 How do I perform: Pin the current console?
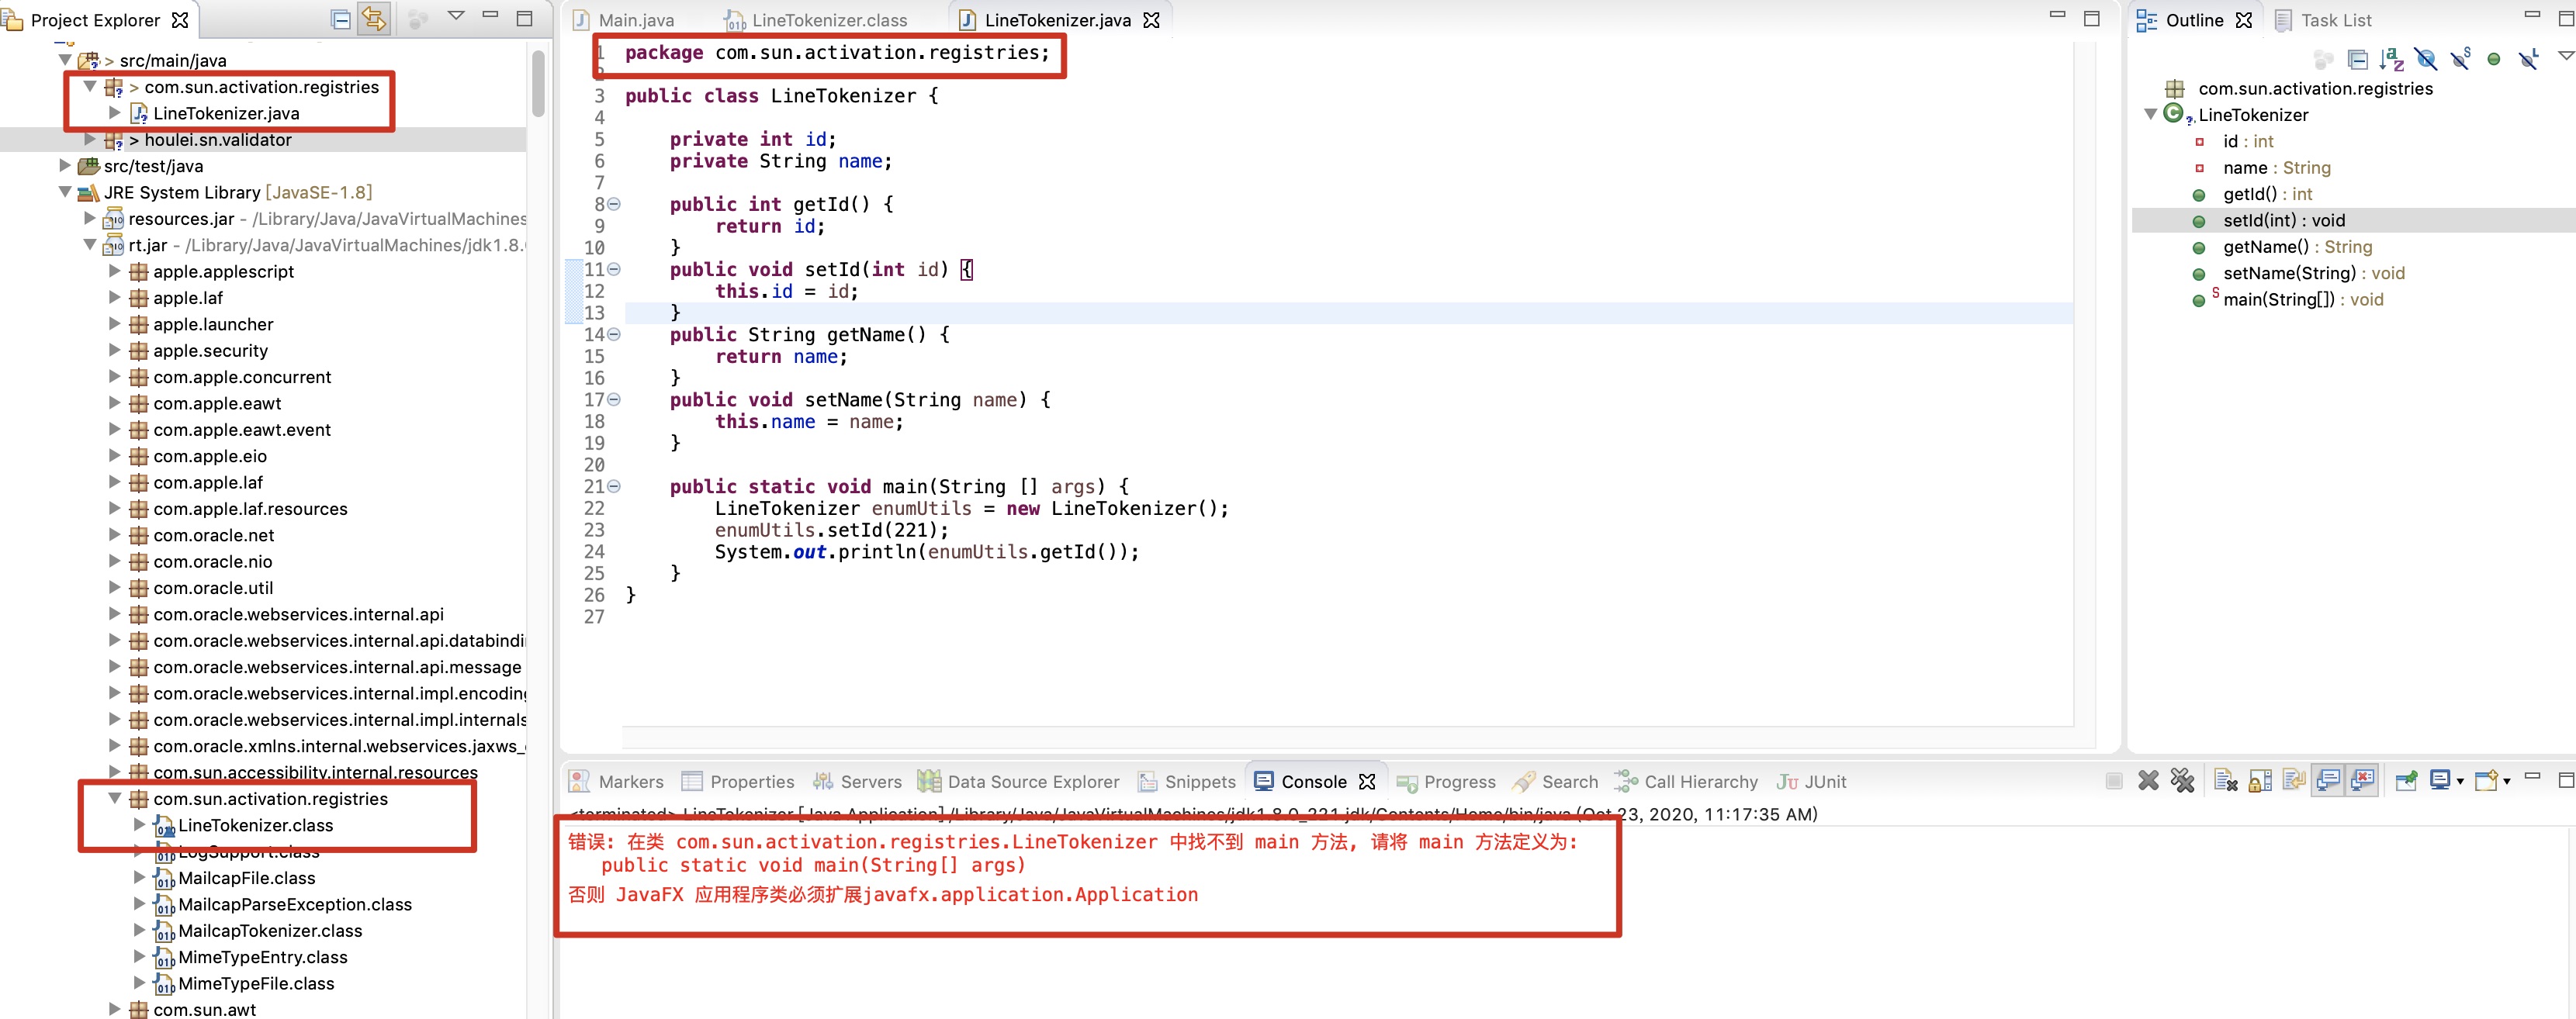pyautogui.click(x=2406, y=781)
